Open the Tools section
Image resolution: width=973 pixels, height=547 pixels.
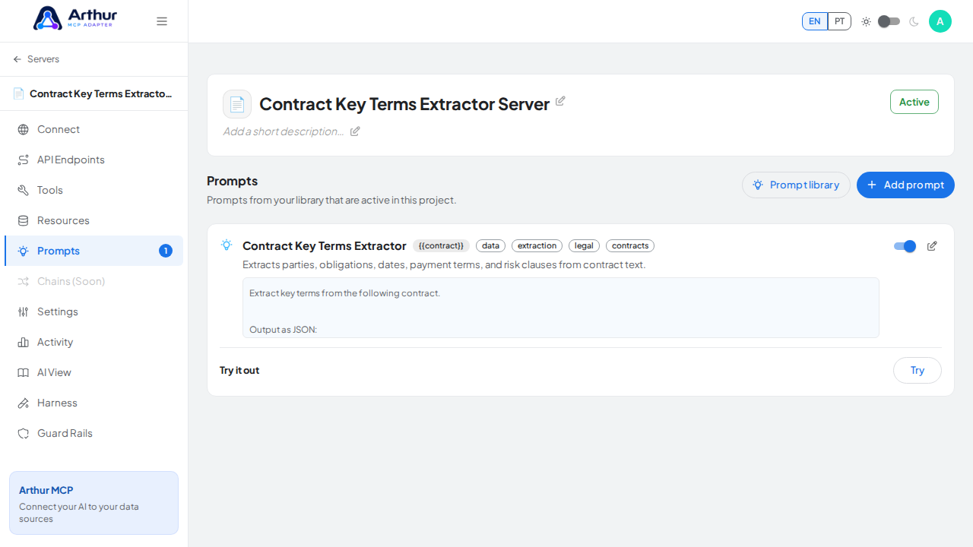click(x=93, y=190)
